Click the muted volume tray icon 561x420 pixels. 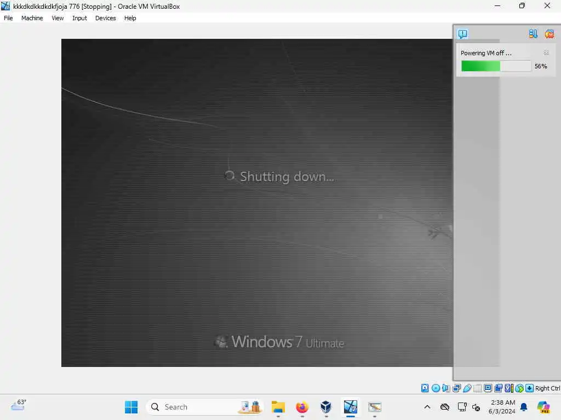pyautogui.click(x=476, y=407)
